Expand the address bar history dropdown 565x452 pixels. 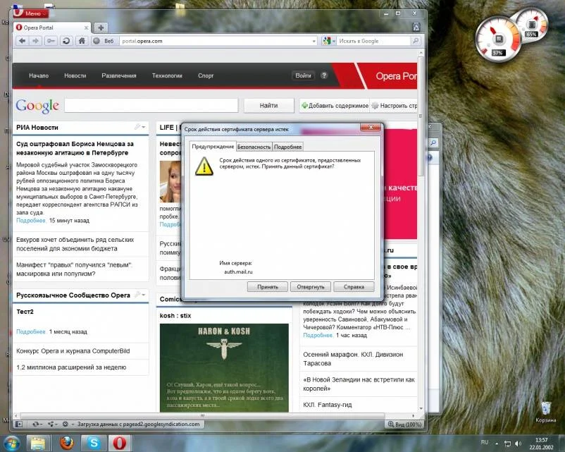point(313,41)
